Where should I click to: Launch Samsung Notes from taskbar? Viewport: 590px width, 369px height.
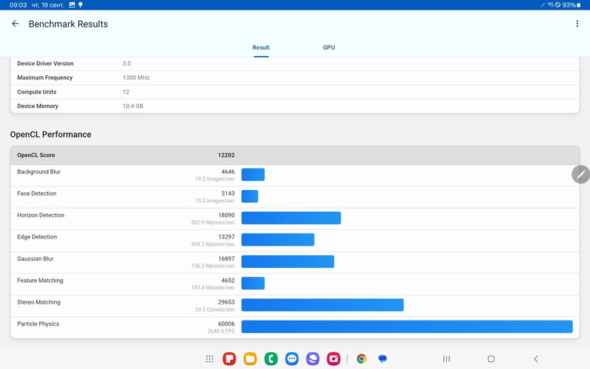pos(229,359)
